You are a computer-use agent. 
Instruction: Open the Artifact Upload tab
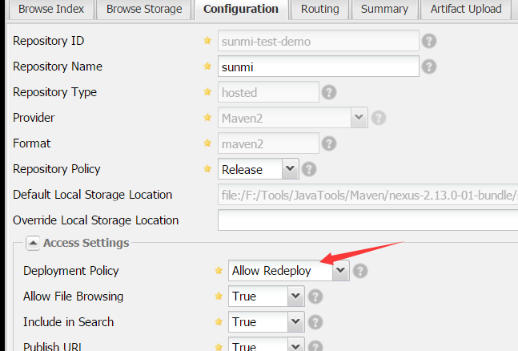tap(466, 10)
